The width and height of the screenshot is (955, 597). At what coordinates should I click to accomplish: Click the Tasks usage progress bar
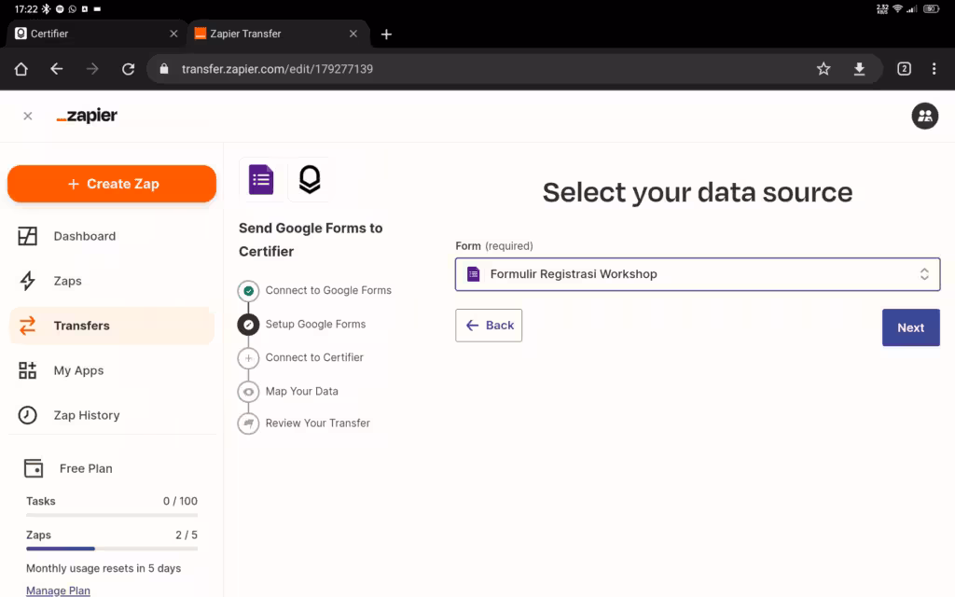112,515
